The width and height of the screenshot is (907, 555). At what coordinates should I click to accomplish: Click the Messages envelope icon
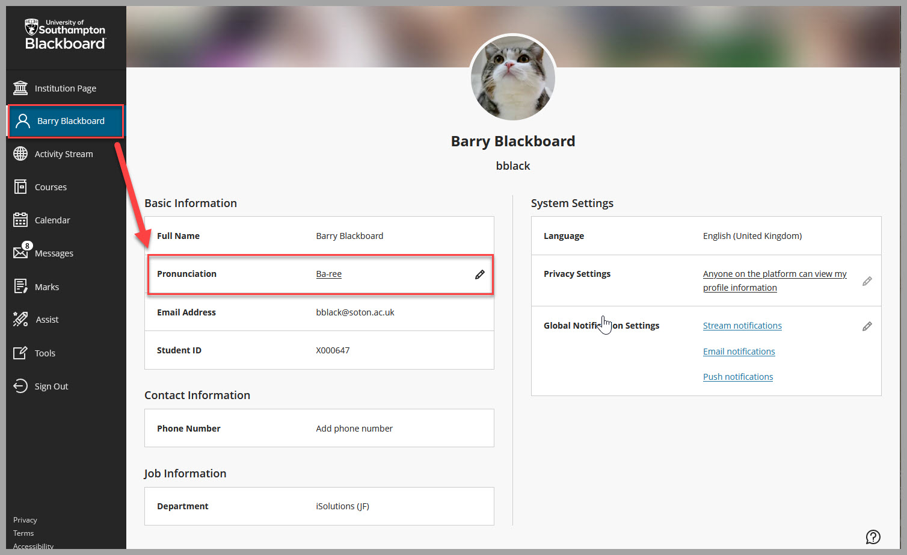tap(20, 253)
